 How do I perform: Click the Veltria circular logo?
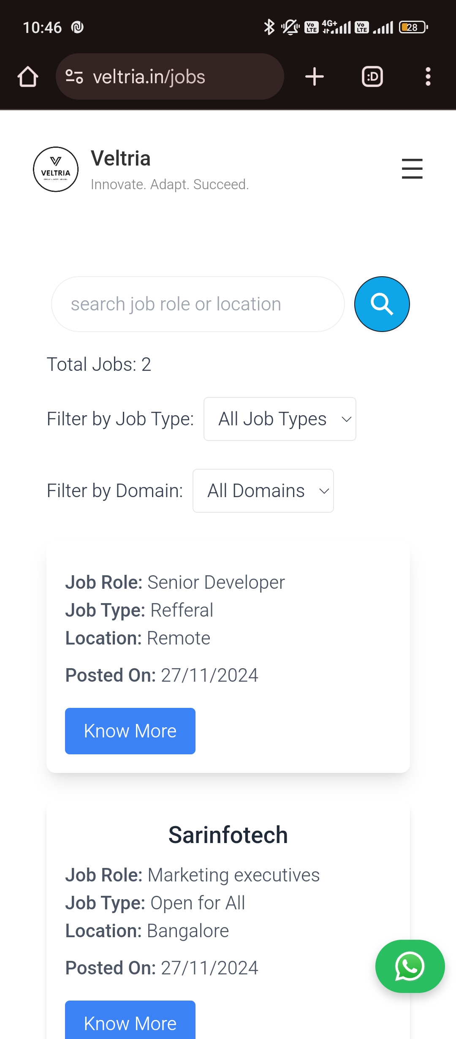56,169
